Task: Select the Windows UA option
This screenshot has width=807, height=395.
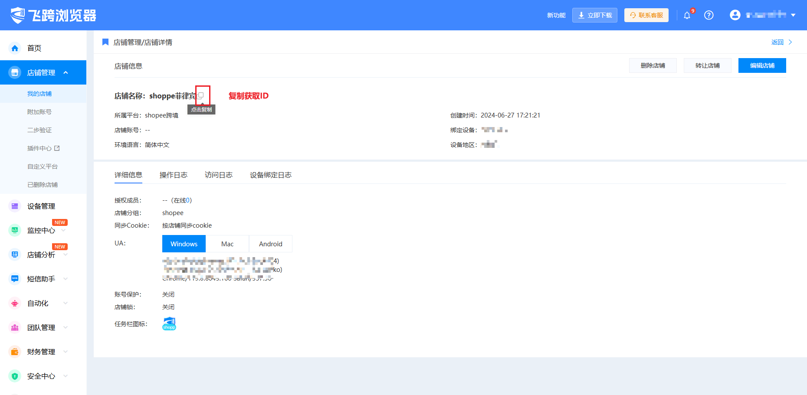Action: [184, 244]
